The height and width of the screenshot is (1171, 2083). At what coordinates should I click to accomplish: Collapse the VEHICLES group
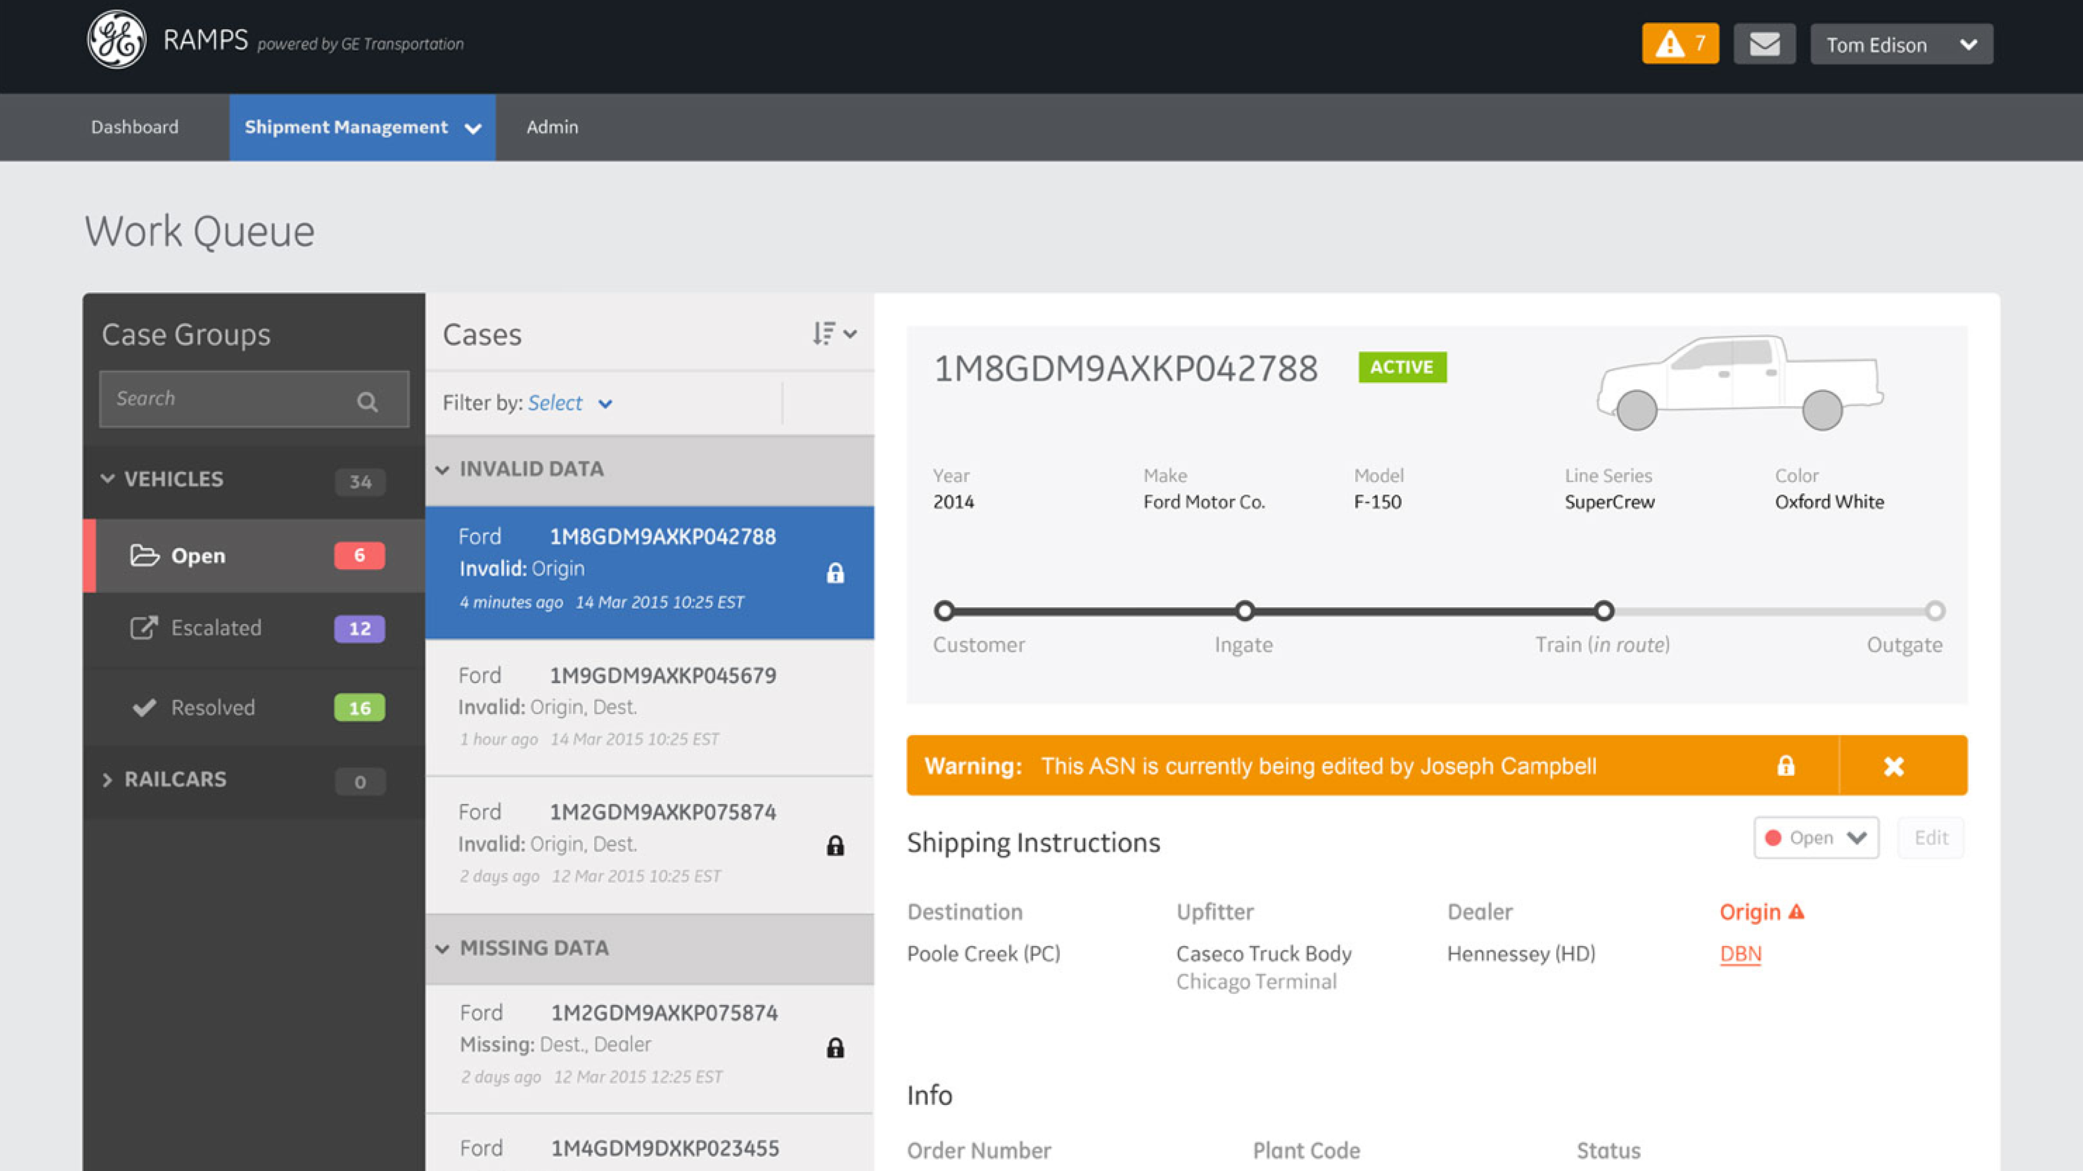click(107, 478)
